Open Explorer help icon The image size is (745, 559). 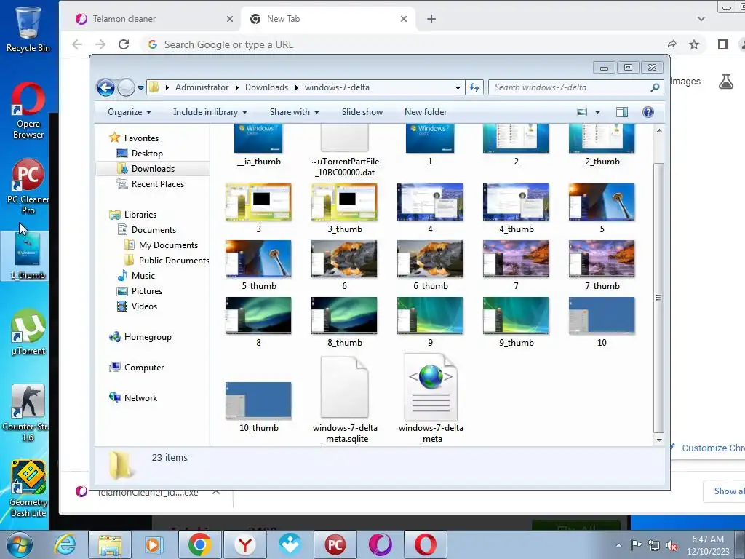(648, 112)
